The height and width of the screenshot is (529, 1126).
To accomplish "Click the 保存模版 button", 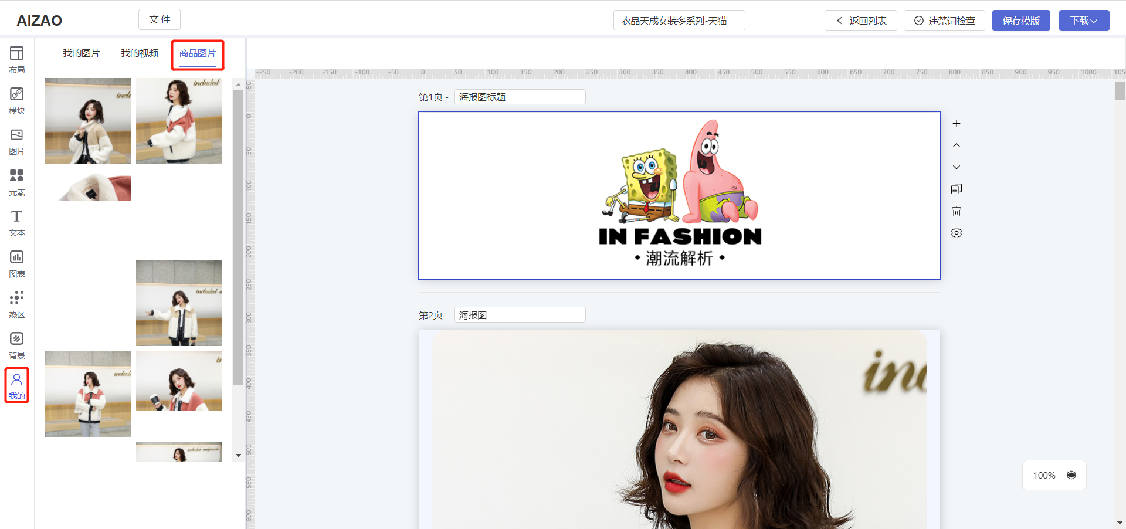I will pyautogui.click(x=1021, y=21).
